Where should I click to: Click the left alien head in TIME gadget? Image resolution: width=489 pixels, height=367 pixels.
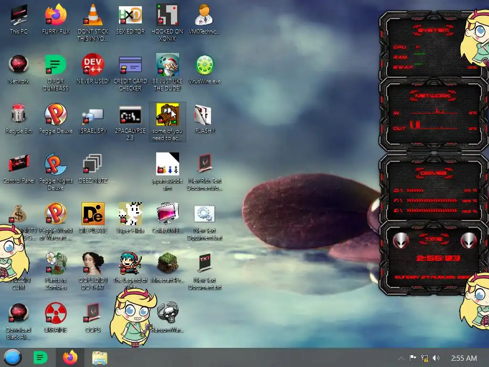tap(401, 241)
